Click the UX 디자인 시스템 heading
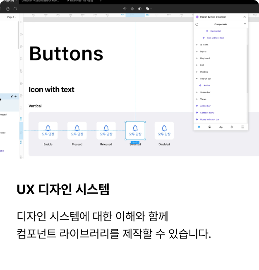The width and height of the screenshot is (259, 270). (x=63, y=189)
